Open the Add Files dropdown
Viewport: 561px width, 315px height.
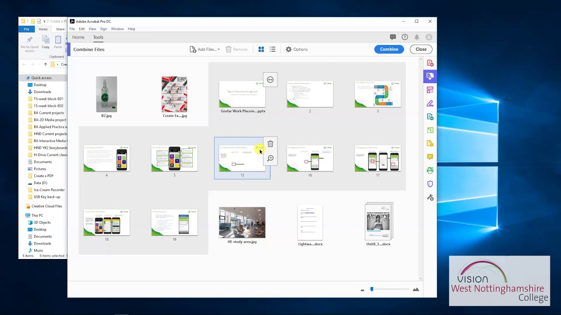click(205, 49)
